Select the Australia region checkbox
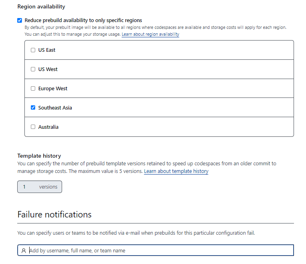 click(33, 127)
